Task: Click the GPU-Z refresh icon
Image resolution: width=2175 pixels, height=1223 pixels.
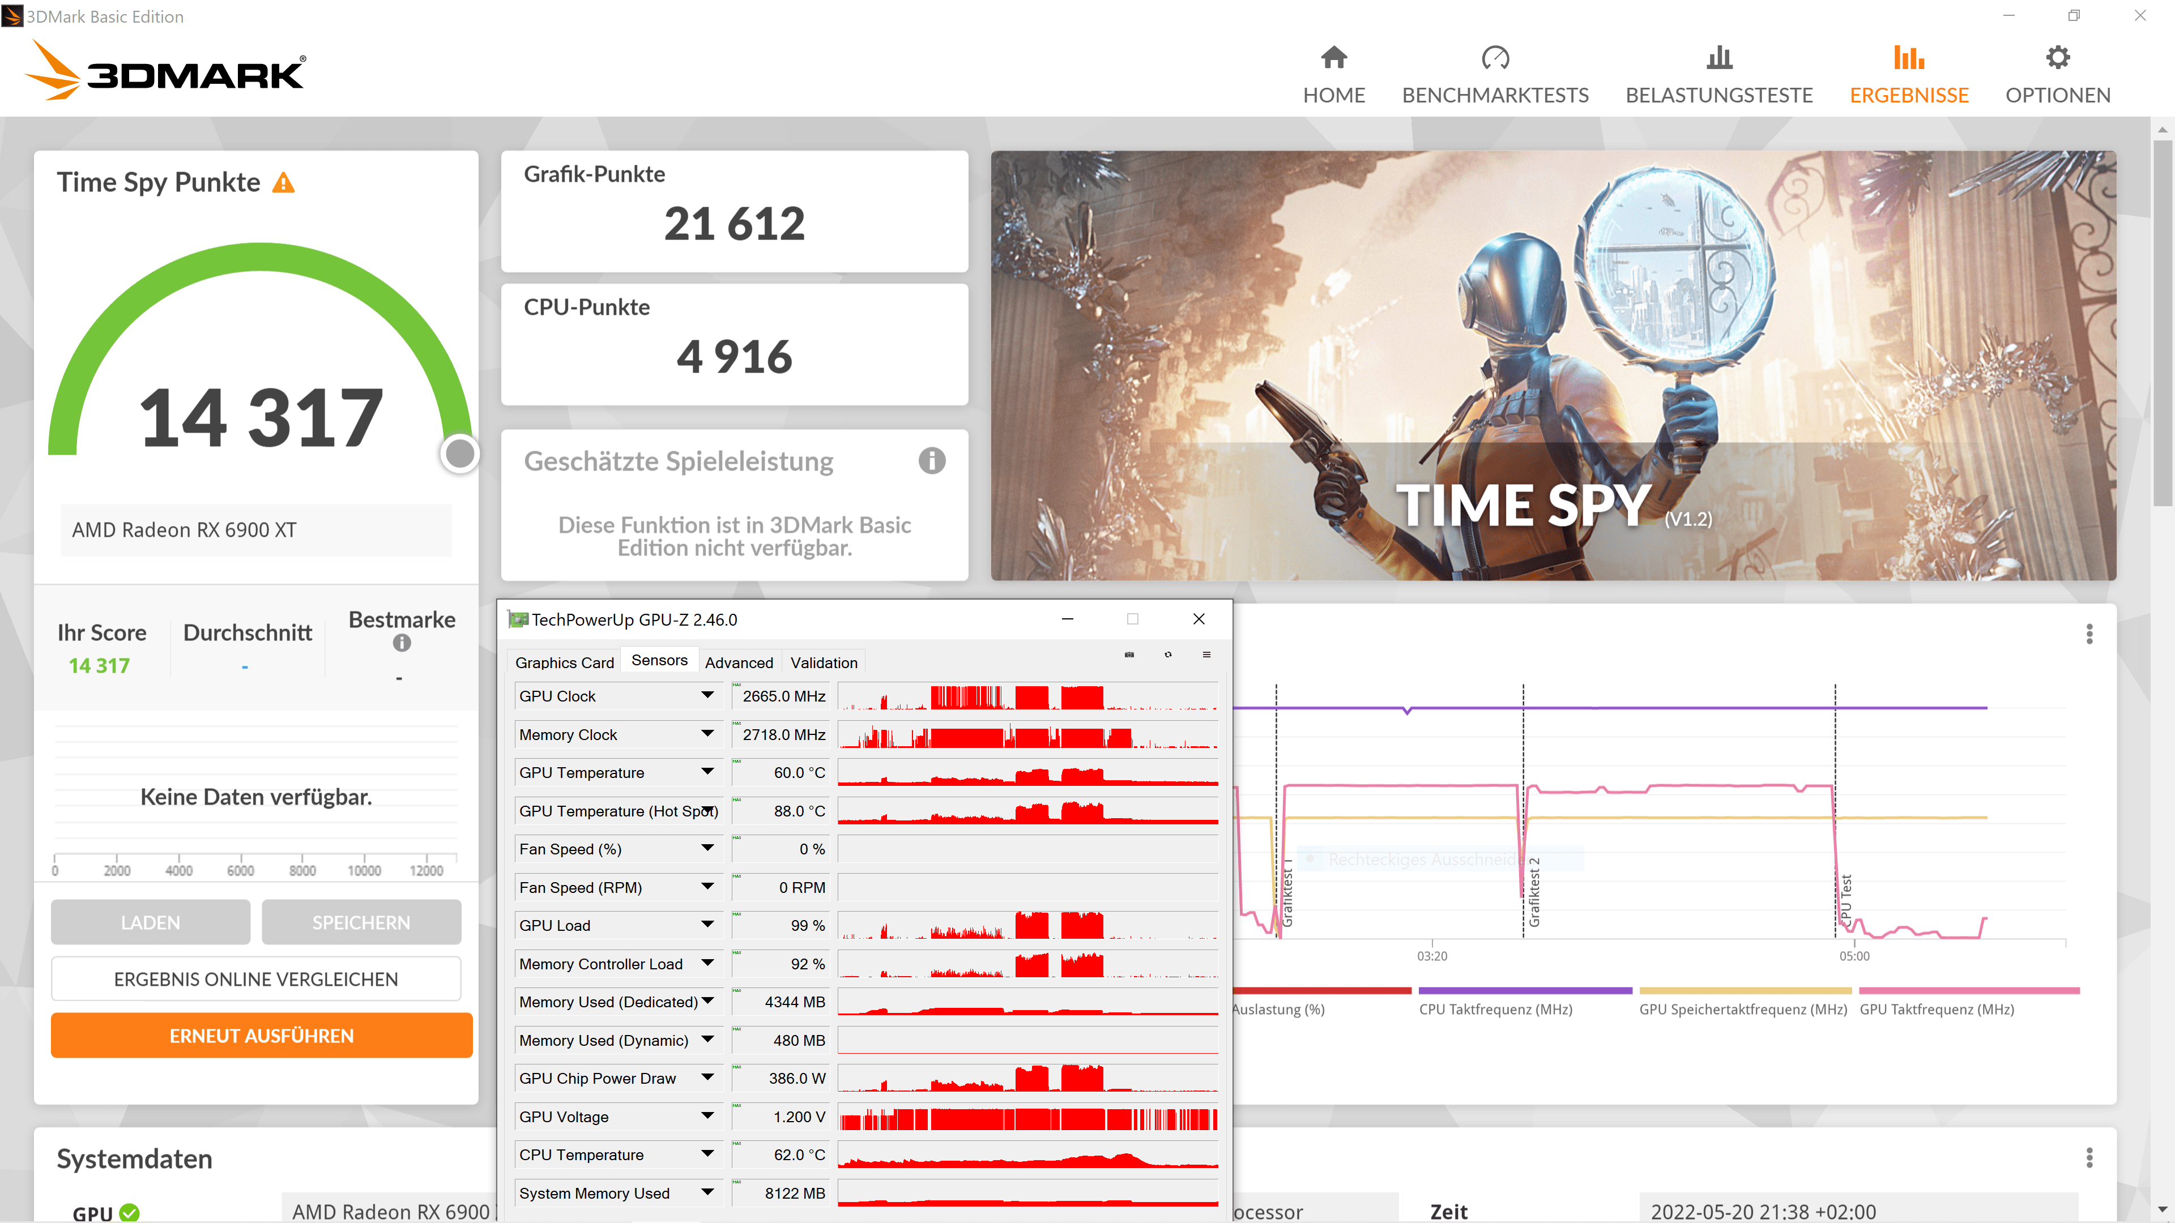Action: (x=1168, y=654)
